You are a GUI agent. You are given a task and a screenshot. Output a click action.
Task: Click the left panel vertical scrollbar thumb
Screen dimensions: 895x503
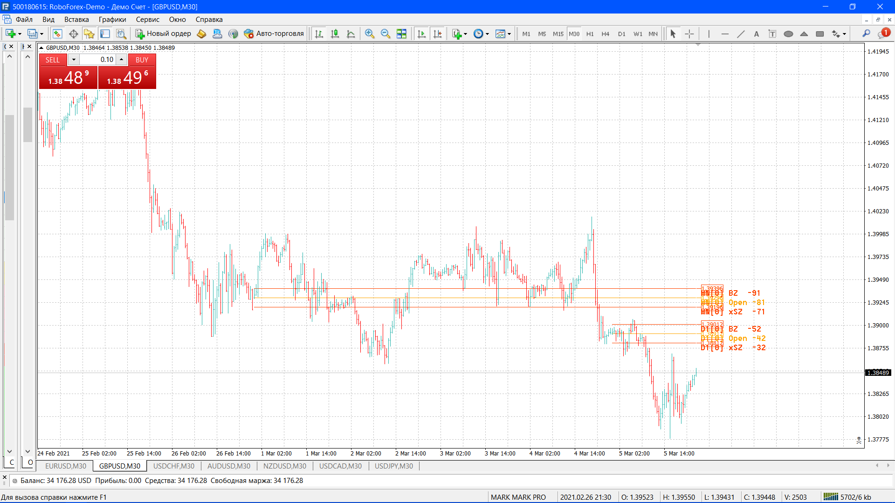tap(9, 168)
